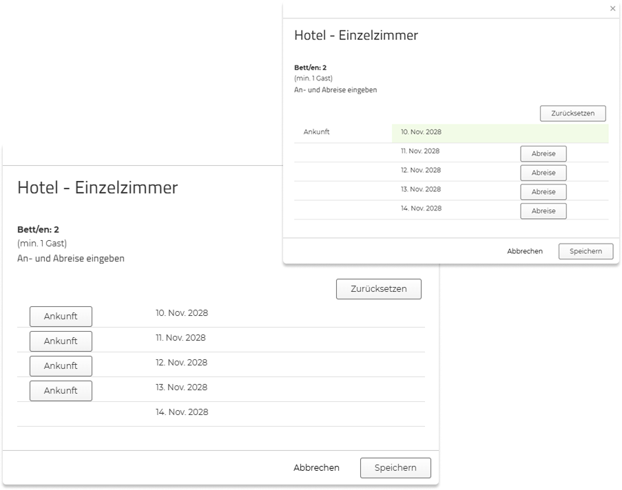Click Abbrechen in the Abreise dialog

[x=525, y=252]
